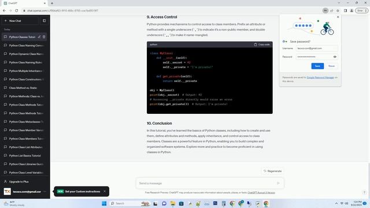Open the Chrome side panel icon
The height and width of the screenshot is (208, 370).
(346, 10)
